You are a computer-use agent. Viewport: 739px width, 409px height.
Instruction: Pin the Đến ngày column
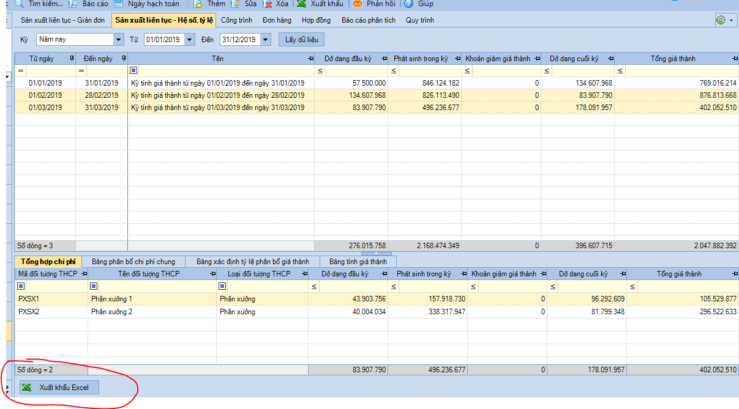tap(124, 59)
